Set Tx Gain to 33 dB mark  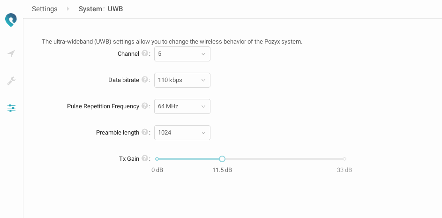click(345, 159)
